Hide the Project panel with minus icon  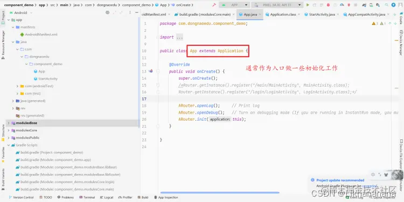(x=137, y=12)
